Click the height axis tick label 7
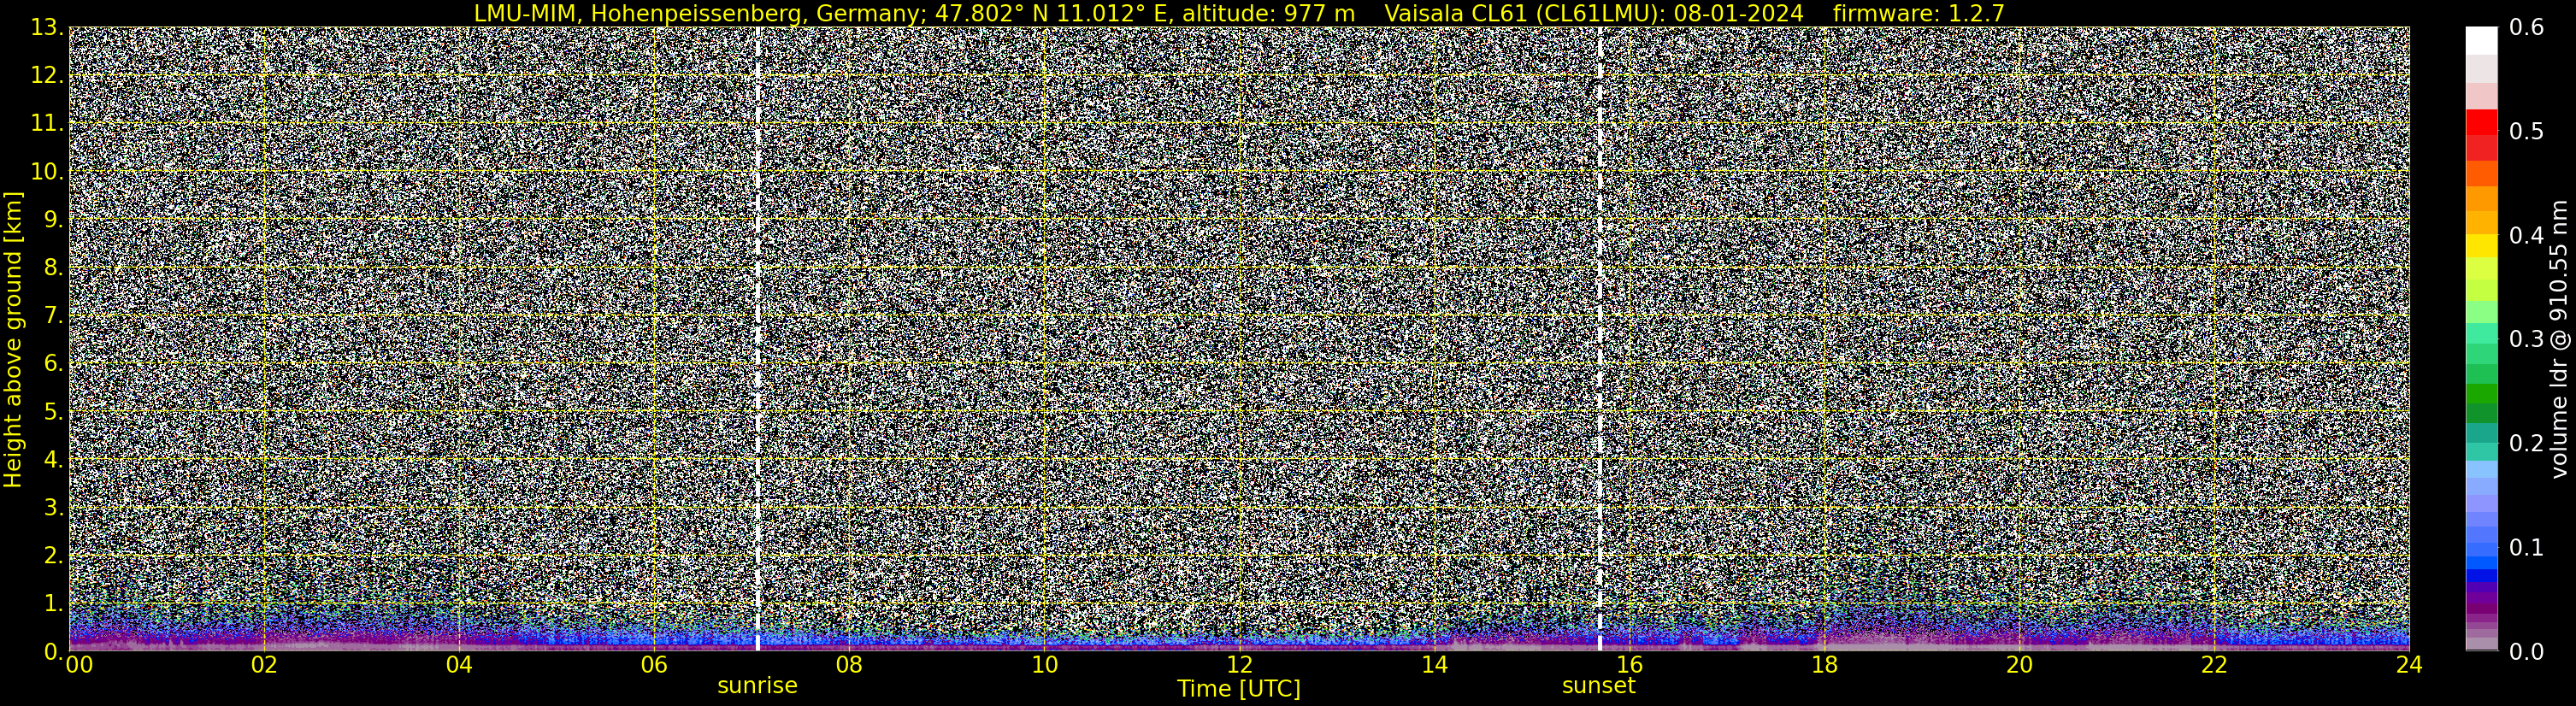The image size is (2576, 706). (x=52, y=316)
